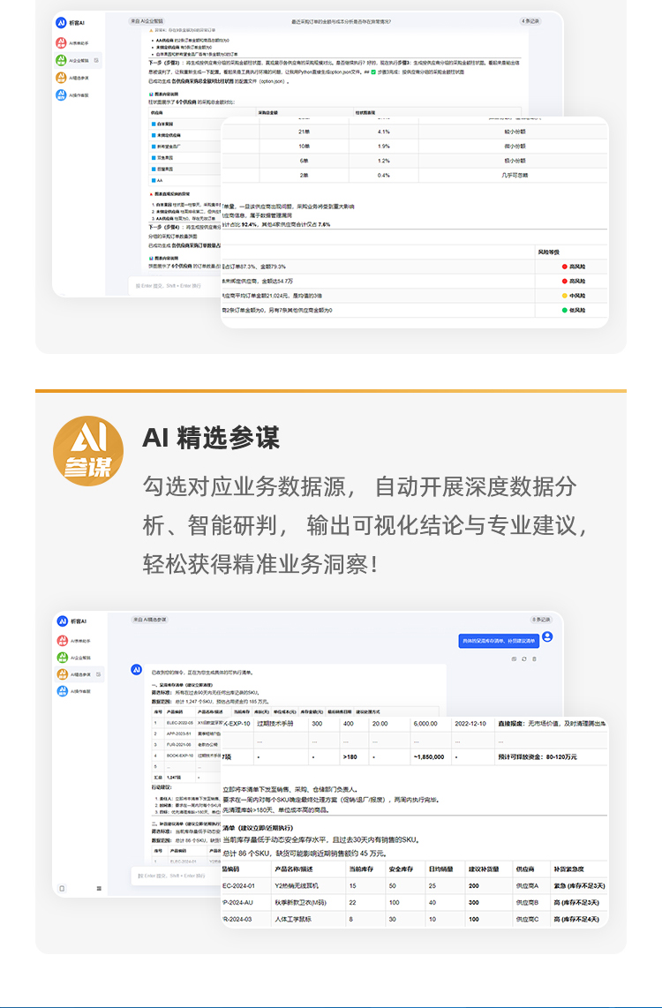Click the 析客AI logo in the lower chat window
Image resolution: width=662 pixels, height=1008 pixels.
coord(63,621)
